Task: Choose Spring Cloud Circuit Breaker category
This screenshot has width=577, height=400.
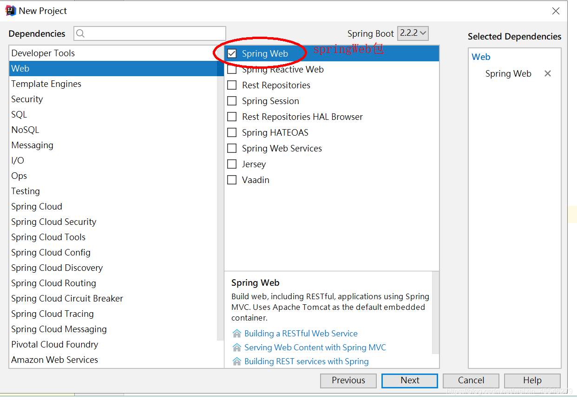Action: tap(113, 298)
